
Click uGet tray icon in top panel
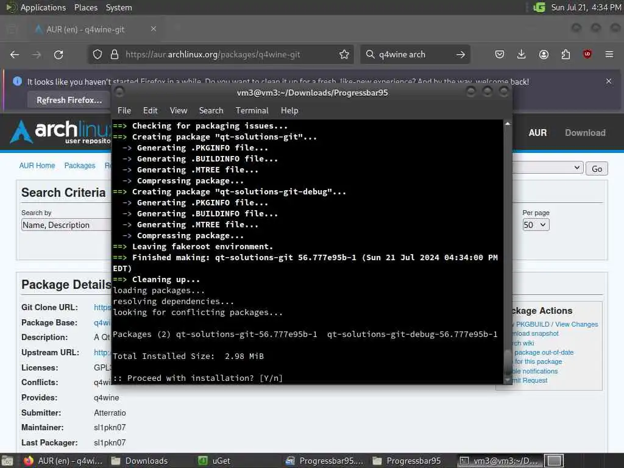point(539,7)
